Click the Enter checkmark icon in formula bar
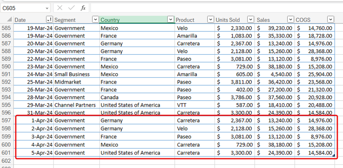 (71, 8)
